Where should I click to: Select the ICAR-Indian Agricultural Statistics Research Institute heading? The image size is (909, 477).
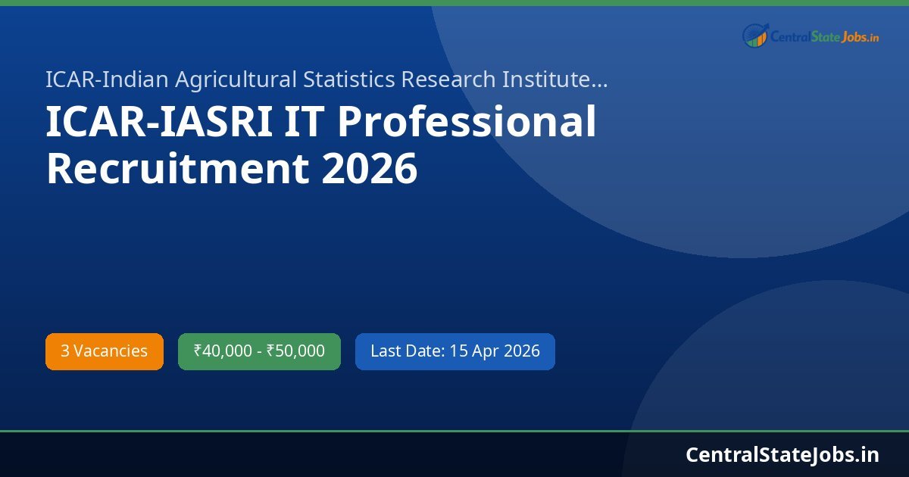pos(326,79)
